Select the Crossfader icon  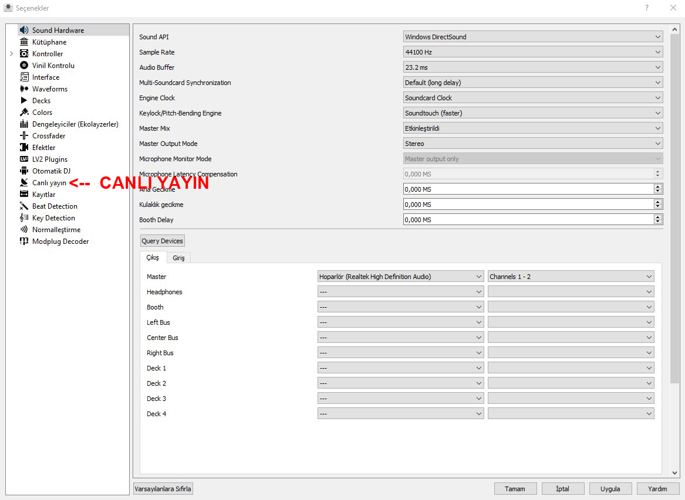pyautogui.click(x=24, y=135)
